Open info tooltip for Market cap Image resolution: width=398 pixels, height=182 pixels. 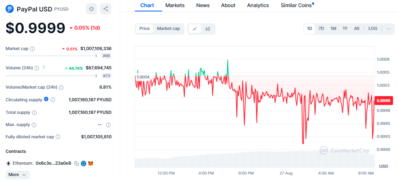32,49
